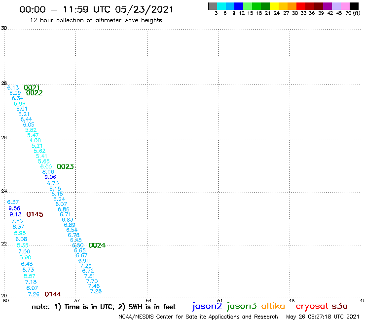The image size is (365, 321).
Task: Click the wave height value '6.44'
Action: [26, 120]
